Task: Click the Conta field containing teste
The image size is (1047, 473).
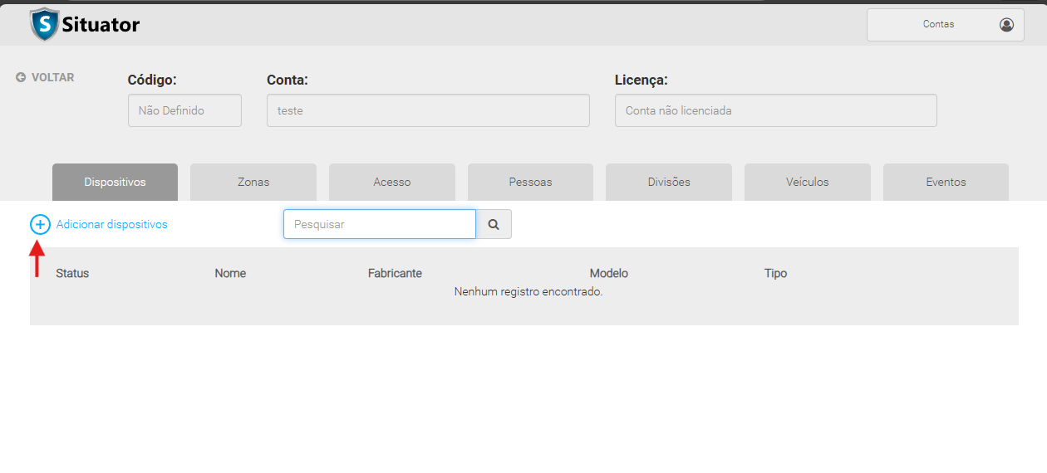Action: pos(428,110)
